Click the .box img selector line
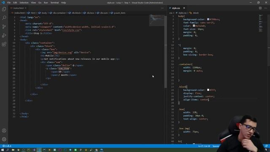270x152 pixels. pos(184,128)
